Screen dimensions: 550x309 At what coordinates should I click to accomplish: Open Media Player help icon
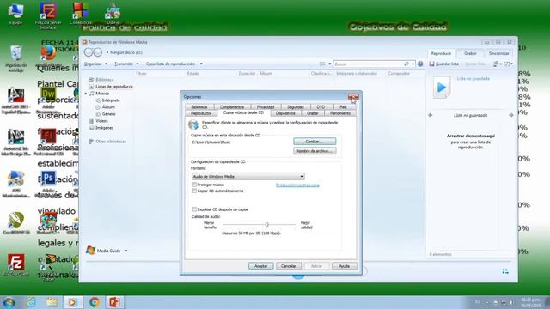(x=420, y=64)
